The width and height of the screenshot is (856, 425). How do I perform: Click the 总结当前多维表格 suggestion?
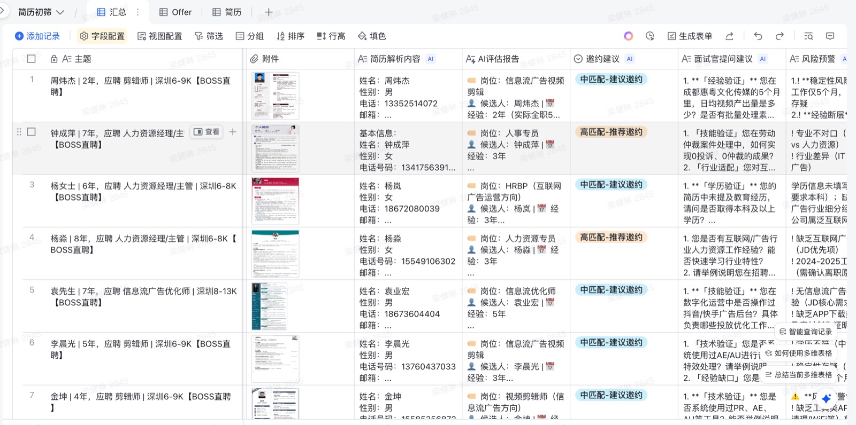(x=798, y=374)
